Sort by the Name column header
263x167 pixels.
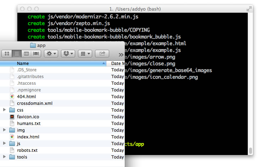pos(53,63)
